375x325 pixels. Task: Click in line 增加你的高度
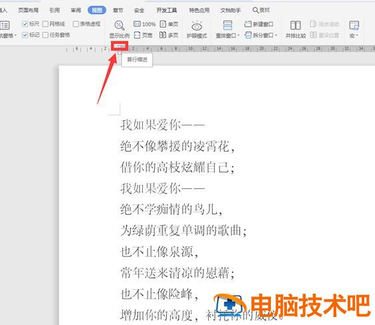point(159,315)
